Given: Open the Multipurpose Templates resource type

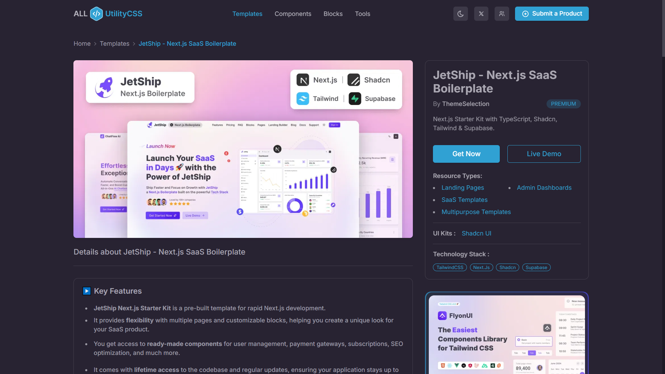Looking at the screenshot, I should [x=476, y=212].
